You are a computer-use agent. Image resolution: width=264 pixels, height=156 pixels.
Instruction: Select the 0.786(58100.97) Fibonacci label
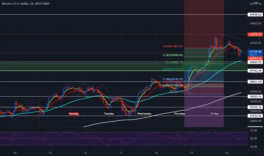click(173, 79)
